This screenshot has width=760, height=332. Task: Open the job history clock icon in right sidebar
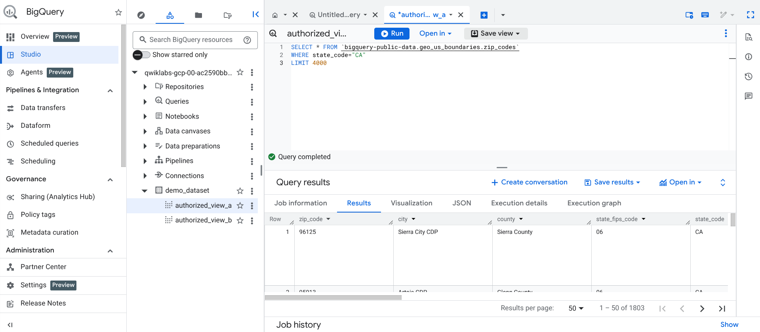pos(748,76)
